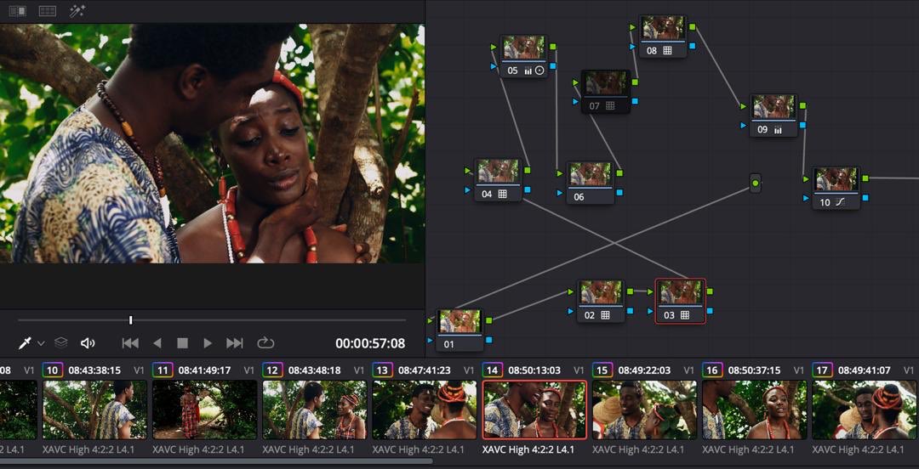
Task: Toggle the Highlight magic wand icon
Action: tap(77, 11)
